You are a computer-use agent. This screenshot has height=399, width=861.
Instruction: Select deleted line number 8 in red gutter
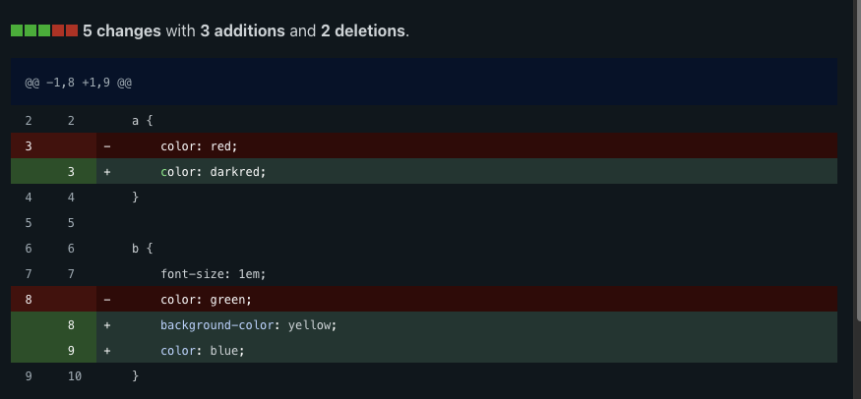pyautogui.click(x=29, y=299)
